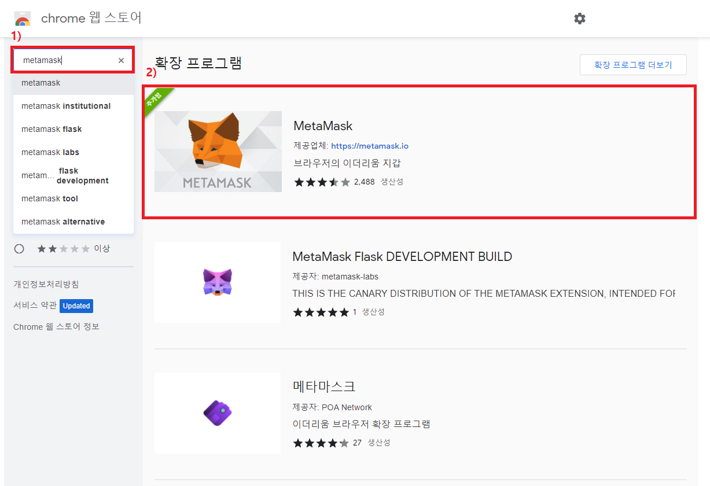
Task: Open the MetaMask fox thumbnail
Action: [x=218, y=152]
